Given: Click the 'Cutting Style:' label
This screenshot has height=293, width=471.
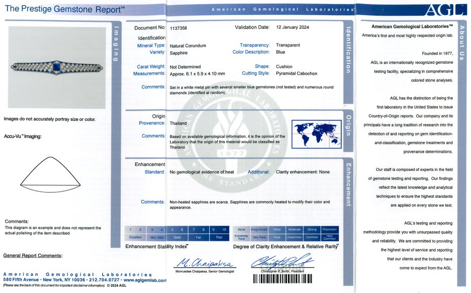Looking at the screenshot, I should click(x=256, y=73).
